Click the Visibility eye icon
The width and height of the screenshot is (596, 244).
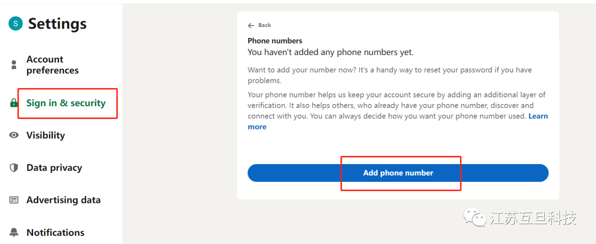pos(14,135)
